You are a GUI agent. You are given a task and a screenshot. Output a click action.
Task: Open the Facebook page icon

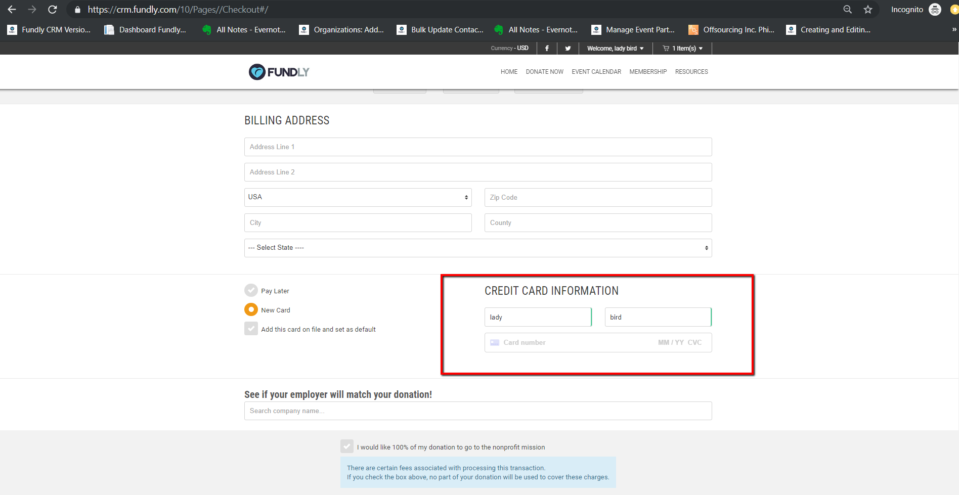(547, 48)
